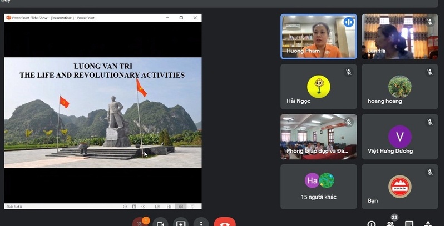Viewport: 445px width, 226px height.
Task: Select your own Bạn tile
Action: pos(400,187)
